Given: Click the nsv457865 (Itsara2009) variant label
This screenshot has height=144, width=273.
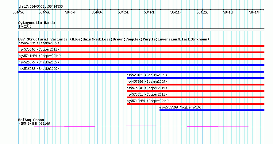Looking at the screenshot, I should (39, 43).
